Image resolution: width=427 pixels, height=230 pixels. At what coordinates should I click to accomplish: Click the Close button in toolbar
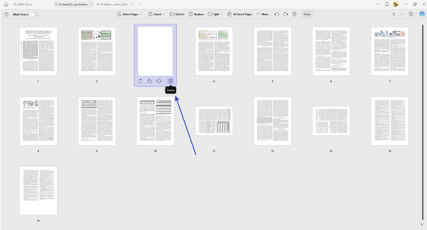point(307,14)
